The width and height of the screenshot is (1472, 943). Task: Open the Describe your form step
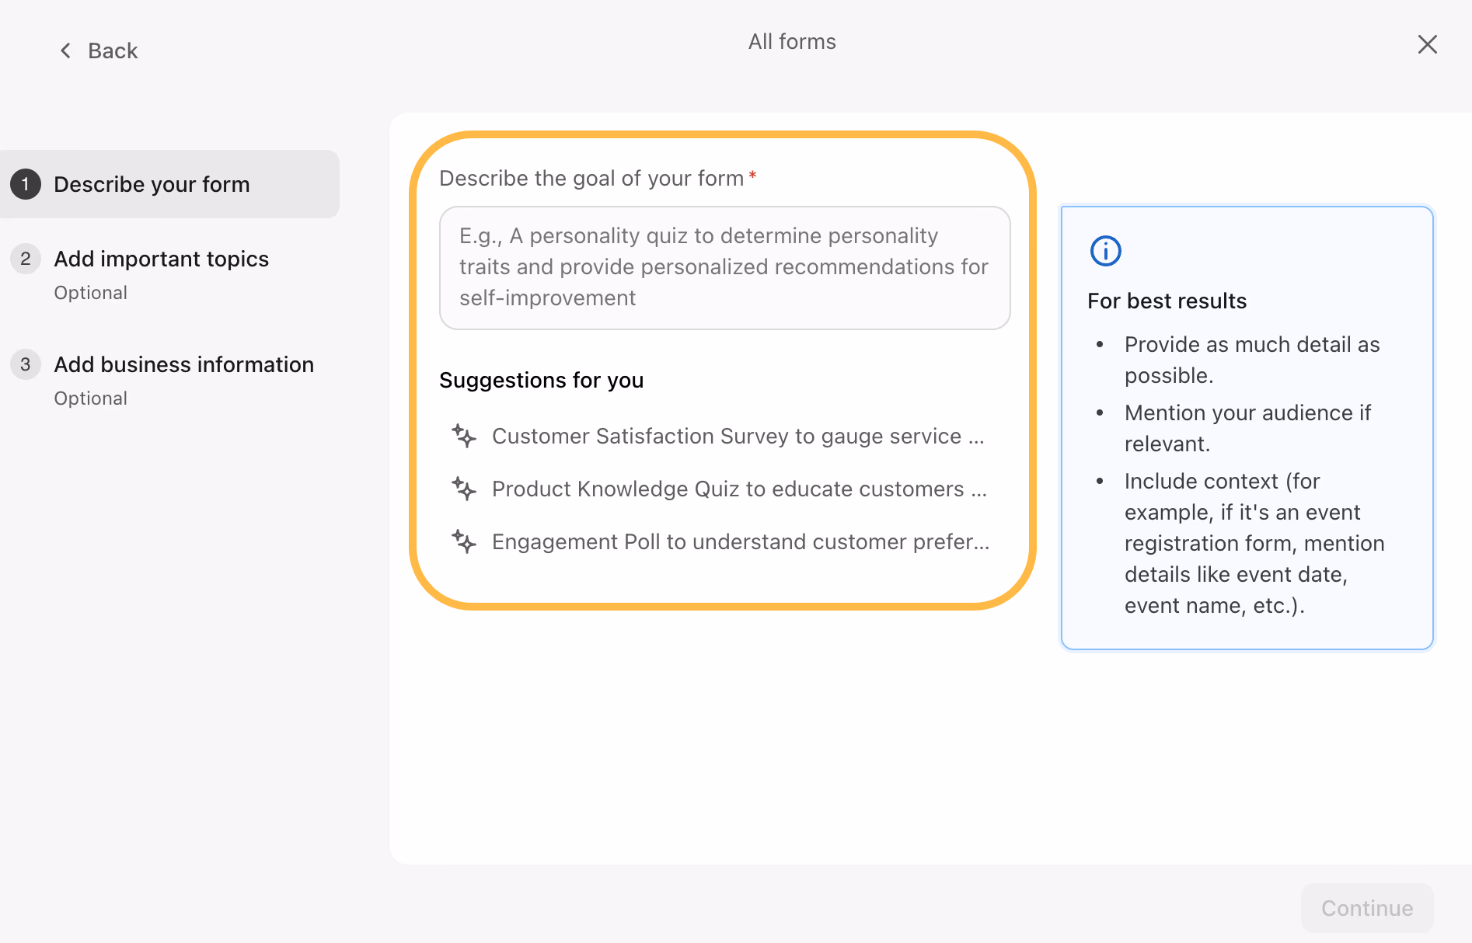point(152,184)
